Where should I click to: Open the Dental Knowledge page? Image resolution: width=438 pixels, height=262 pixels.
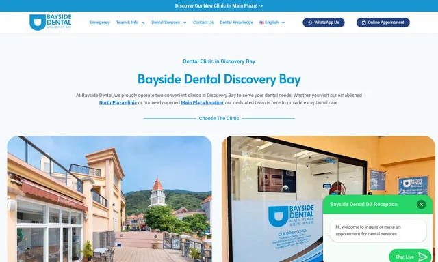(x=236, y=23)
